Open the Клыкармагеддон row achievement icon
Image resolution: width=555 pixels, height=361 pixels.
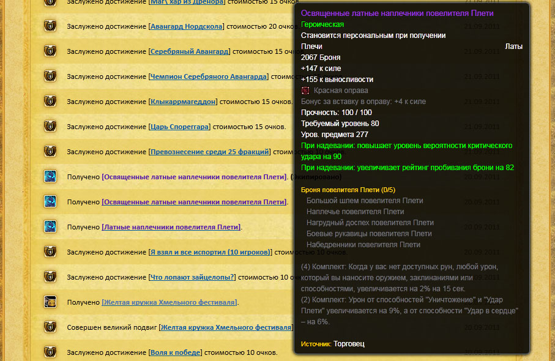click(x=50, y=102)
